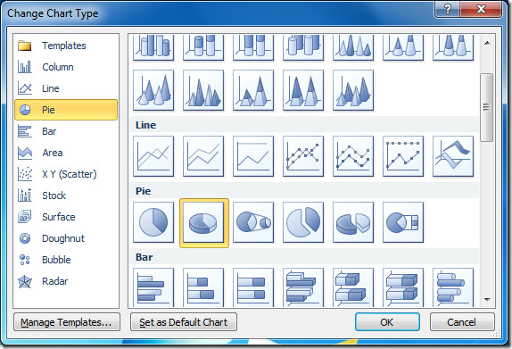Screen dimensions: 512x349
Task: Select the first plain Line chart thumbnail
Action: click(153, 156)
